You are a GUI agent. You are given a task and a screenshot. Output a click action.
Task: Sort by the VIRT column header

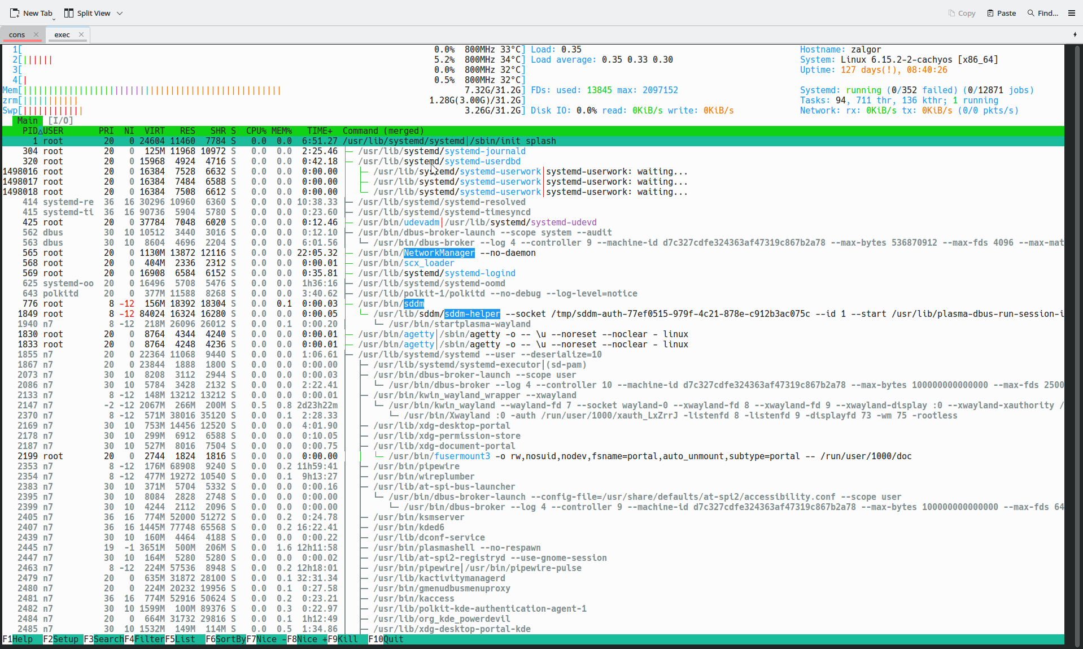(155, 131)
